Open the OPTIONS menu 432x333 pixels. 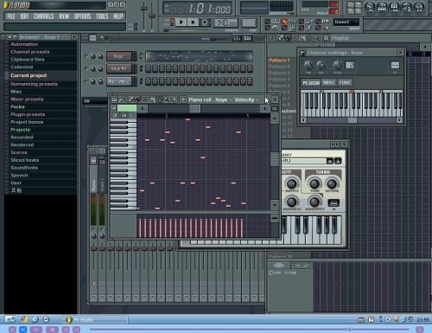pyautogui.click(x=82, y=16)
